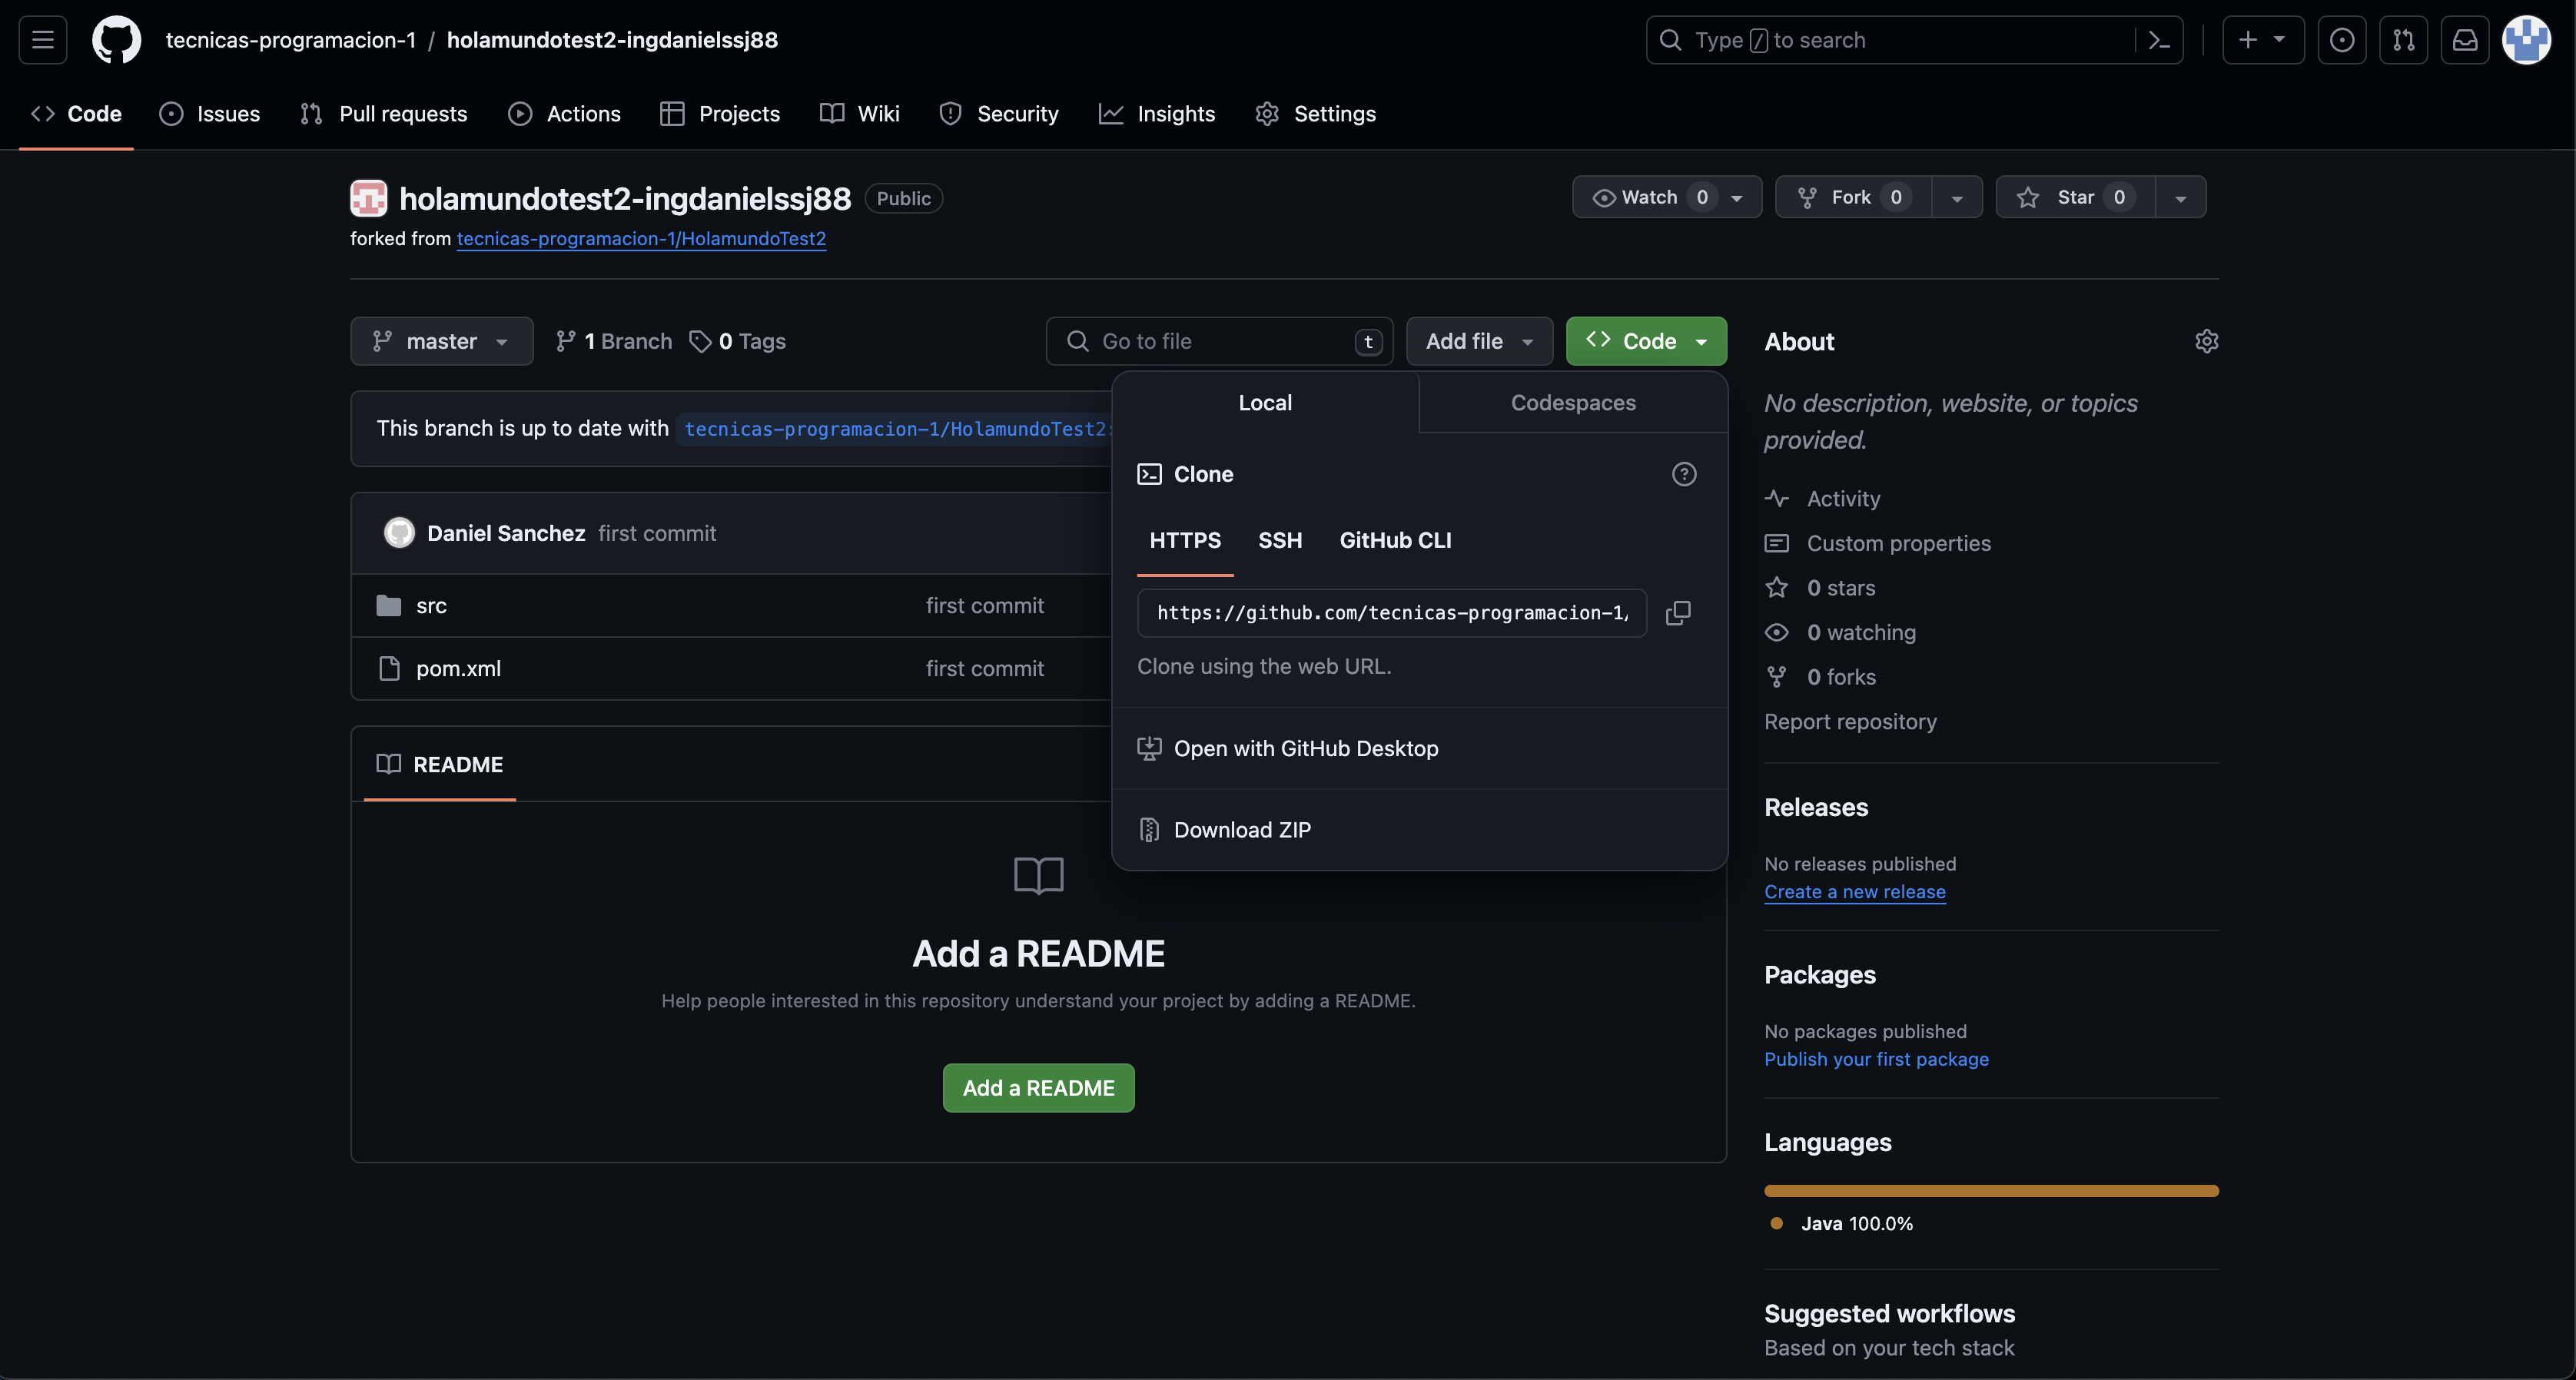Open the issues icon in top header
2576x1380 pixels.
tap(2342, 40)
